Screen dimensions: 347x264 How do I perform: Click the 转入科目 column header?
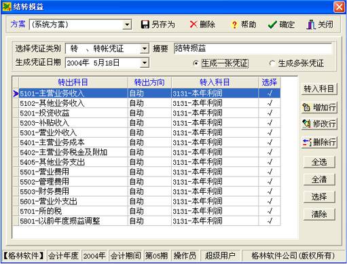(x=215, y=82)
